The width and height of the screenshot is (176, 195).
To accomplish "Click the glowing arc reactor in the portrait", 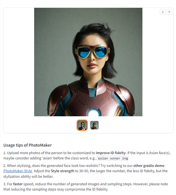I will [x=94, y=113].
